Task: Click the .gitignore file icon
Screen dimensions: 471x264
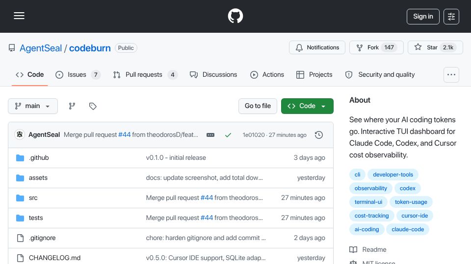Action: (x=20, y=238)
